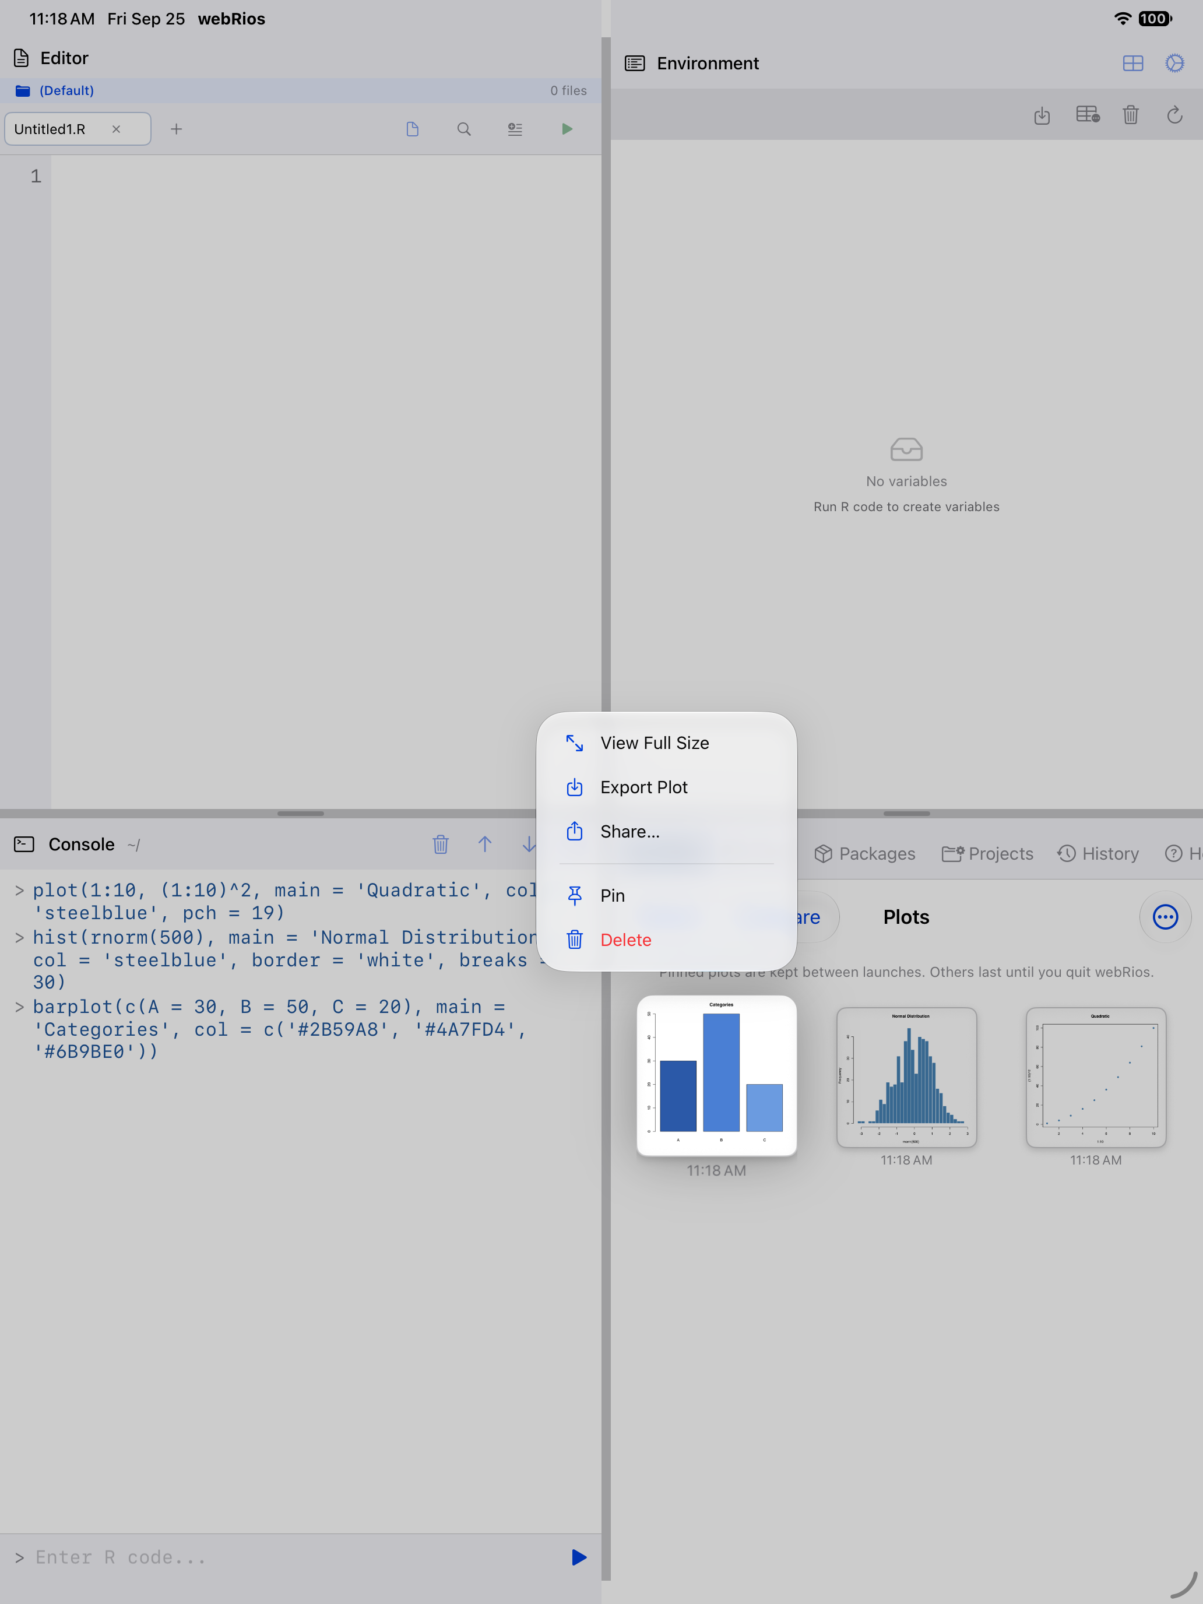Open Plots more options ellipsis button
The image size is (1203, 1604).
click(x=1165, y=917)
